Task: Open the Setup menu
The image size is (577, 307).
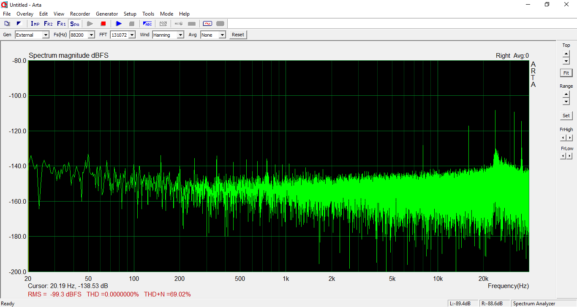Action: [x=130, y=14]
